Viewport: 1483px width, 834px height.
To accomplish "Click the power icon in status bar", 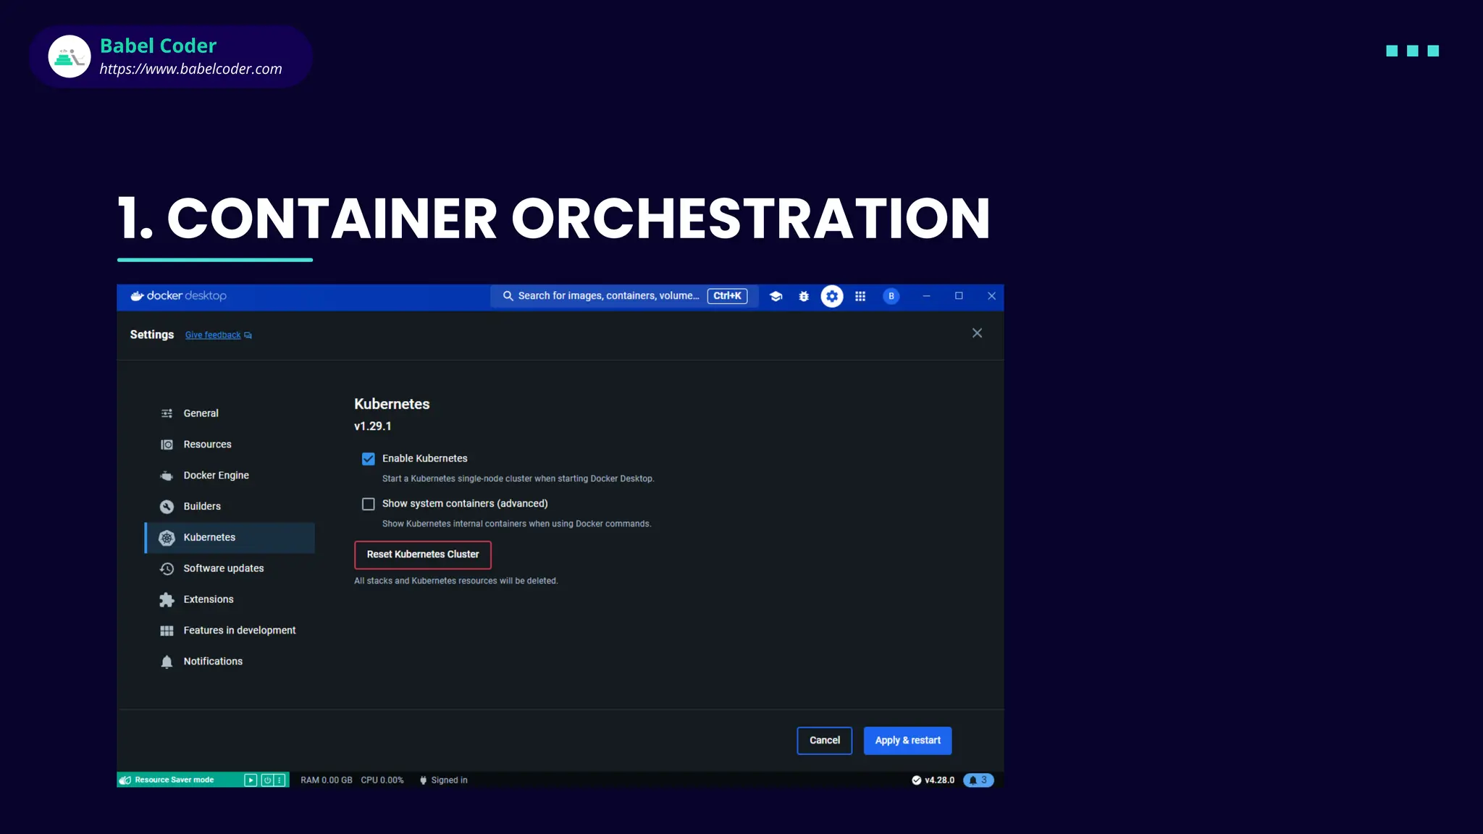I will pos(267,780).
